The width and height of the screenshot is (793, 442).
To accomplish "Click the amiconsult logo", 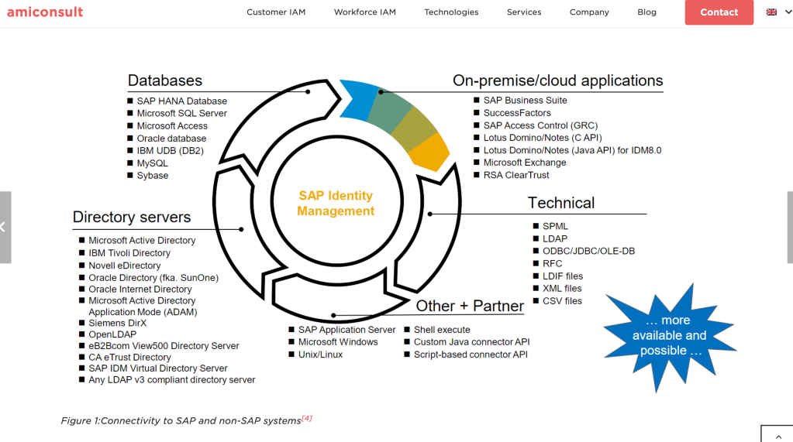I will [x=45, y=12].
